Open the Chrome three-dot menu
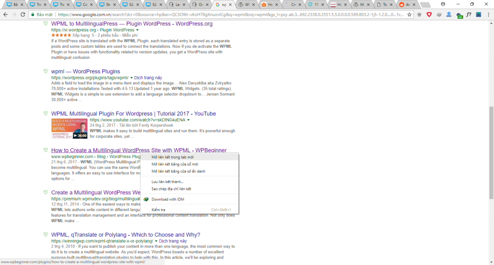This screenshot has height=265, width=494. coord(488,14)
